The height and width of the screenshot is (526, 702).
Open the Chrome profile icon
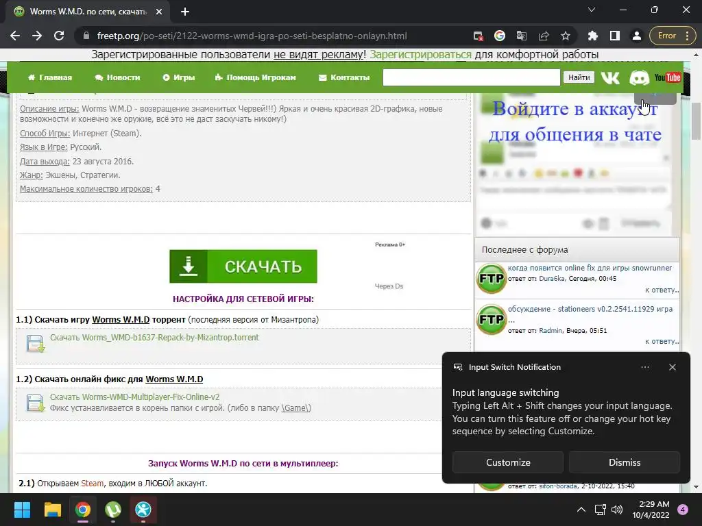pyautogui.click(x=637, y=36)
